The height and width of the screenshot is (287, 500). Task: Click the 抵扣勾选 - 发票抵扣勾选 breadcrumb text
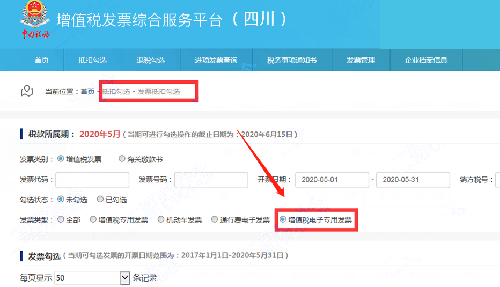point(141,92)
